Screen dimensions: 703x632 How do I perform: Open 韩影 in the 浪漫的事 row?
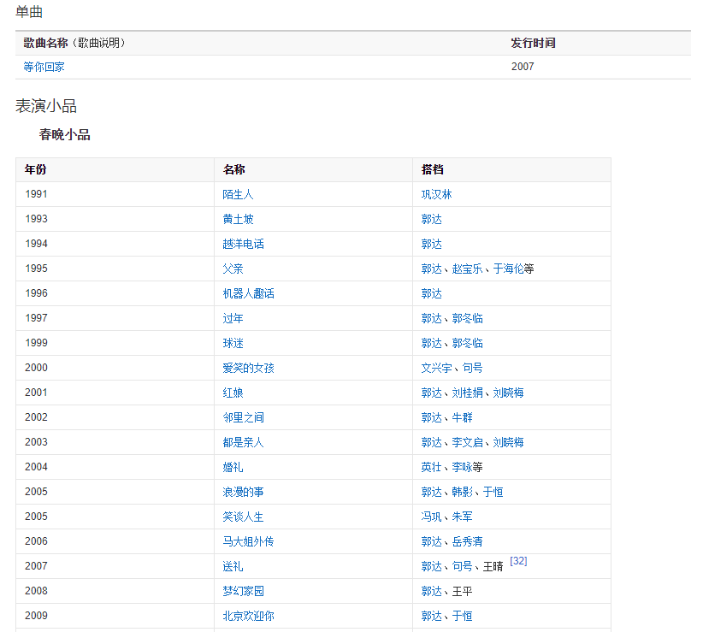462,492
